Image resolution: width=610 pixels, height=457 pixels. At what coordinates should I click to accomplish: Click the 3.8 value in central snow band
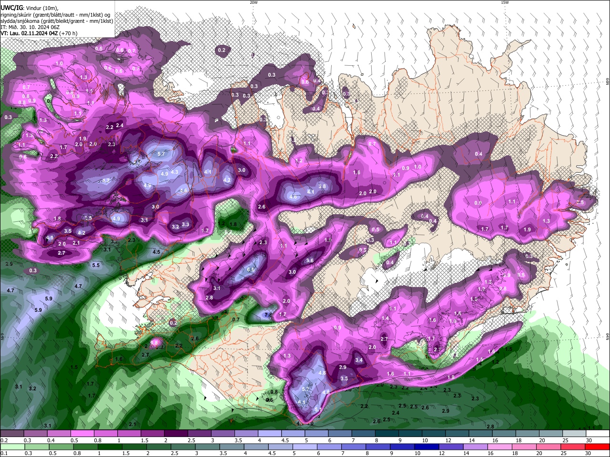[322, 187]
